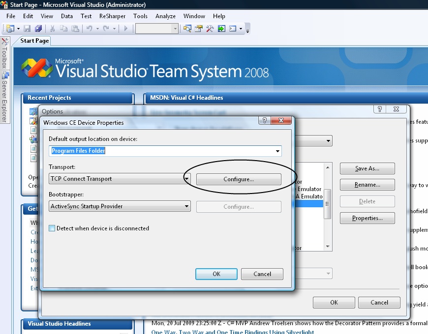
Task: Click the Start Page green arrow toolbar icon
Action: 221,28
